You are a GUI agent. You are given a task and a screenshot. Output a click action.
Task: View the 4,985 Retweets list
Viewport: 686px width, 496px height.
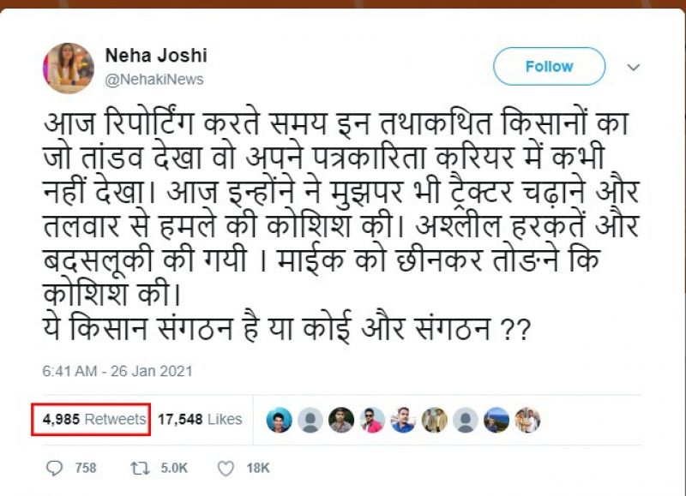pyautogui.click(x=91, y=419)
